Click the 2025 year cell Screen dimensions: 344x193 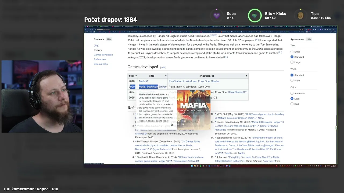pyautogui.click(x=131, y=98)
